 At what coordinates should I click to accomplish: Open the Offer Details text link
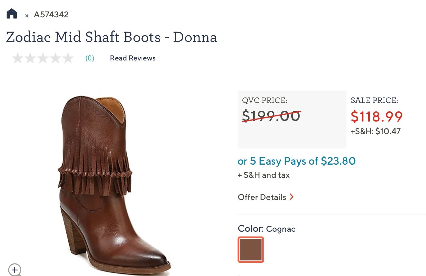tap(262, 197)
